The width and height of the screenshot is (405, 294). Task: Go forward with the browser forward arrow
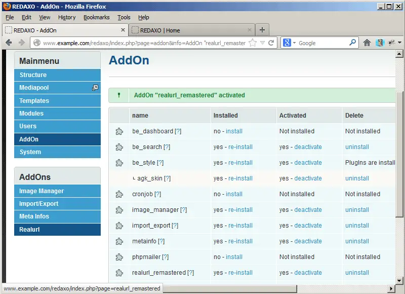click(22, 43)
